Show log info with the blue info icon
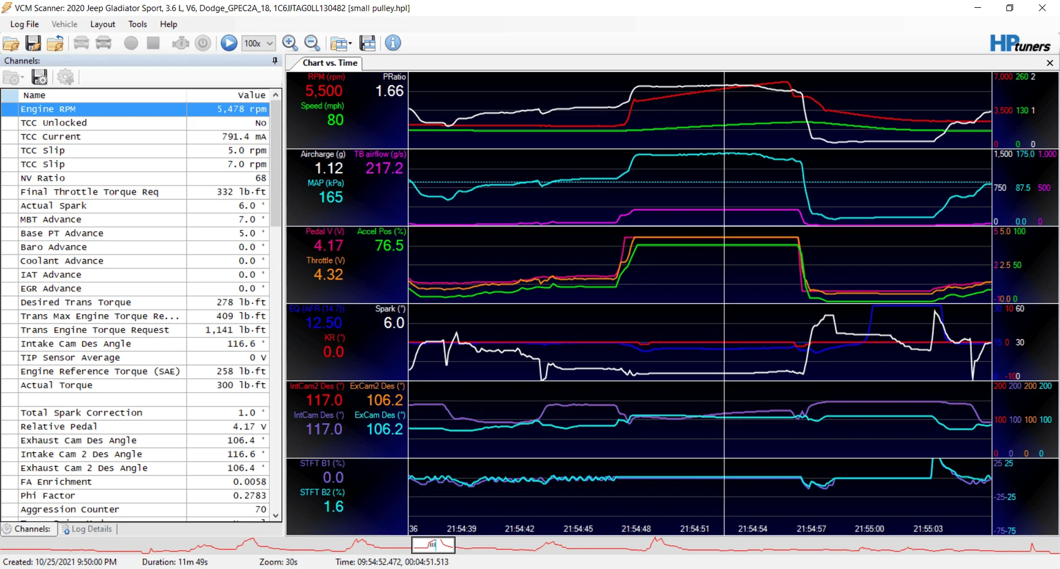The height and width of the screenshot is (569, 1060). click(393, 43)
